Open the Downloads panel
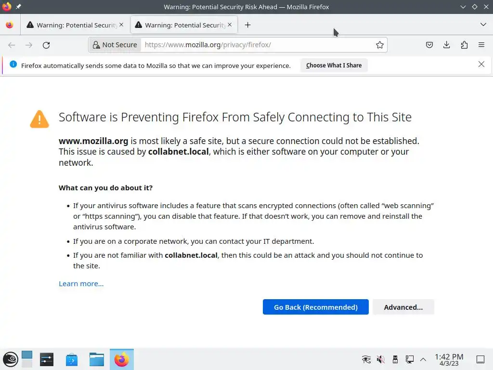The height and width of the screenshot is (370, 493). 447,45
